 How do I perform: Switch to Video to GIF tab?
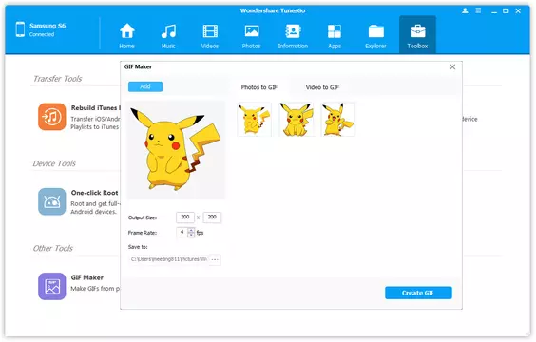click(x=322, y=87)
